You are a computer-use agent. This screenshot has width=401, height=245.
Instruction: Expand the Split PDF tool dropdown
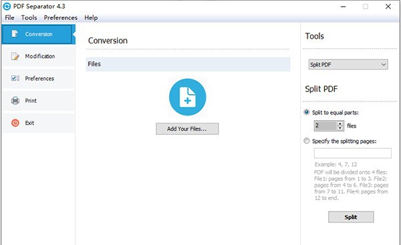click(348, 64)
